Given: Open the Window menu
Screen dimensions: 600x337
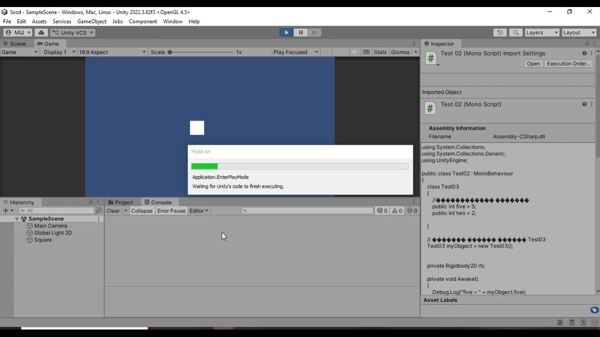Looking at the screenshot, I should [x=173, y=22].
